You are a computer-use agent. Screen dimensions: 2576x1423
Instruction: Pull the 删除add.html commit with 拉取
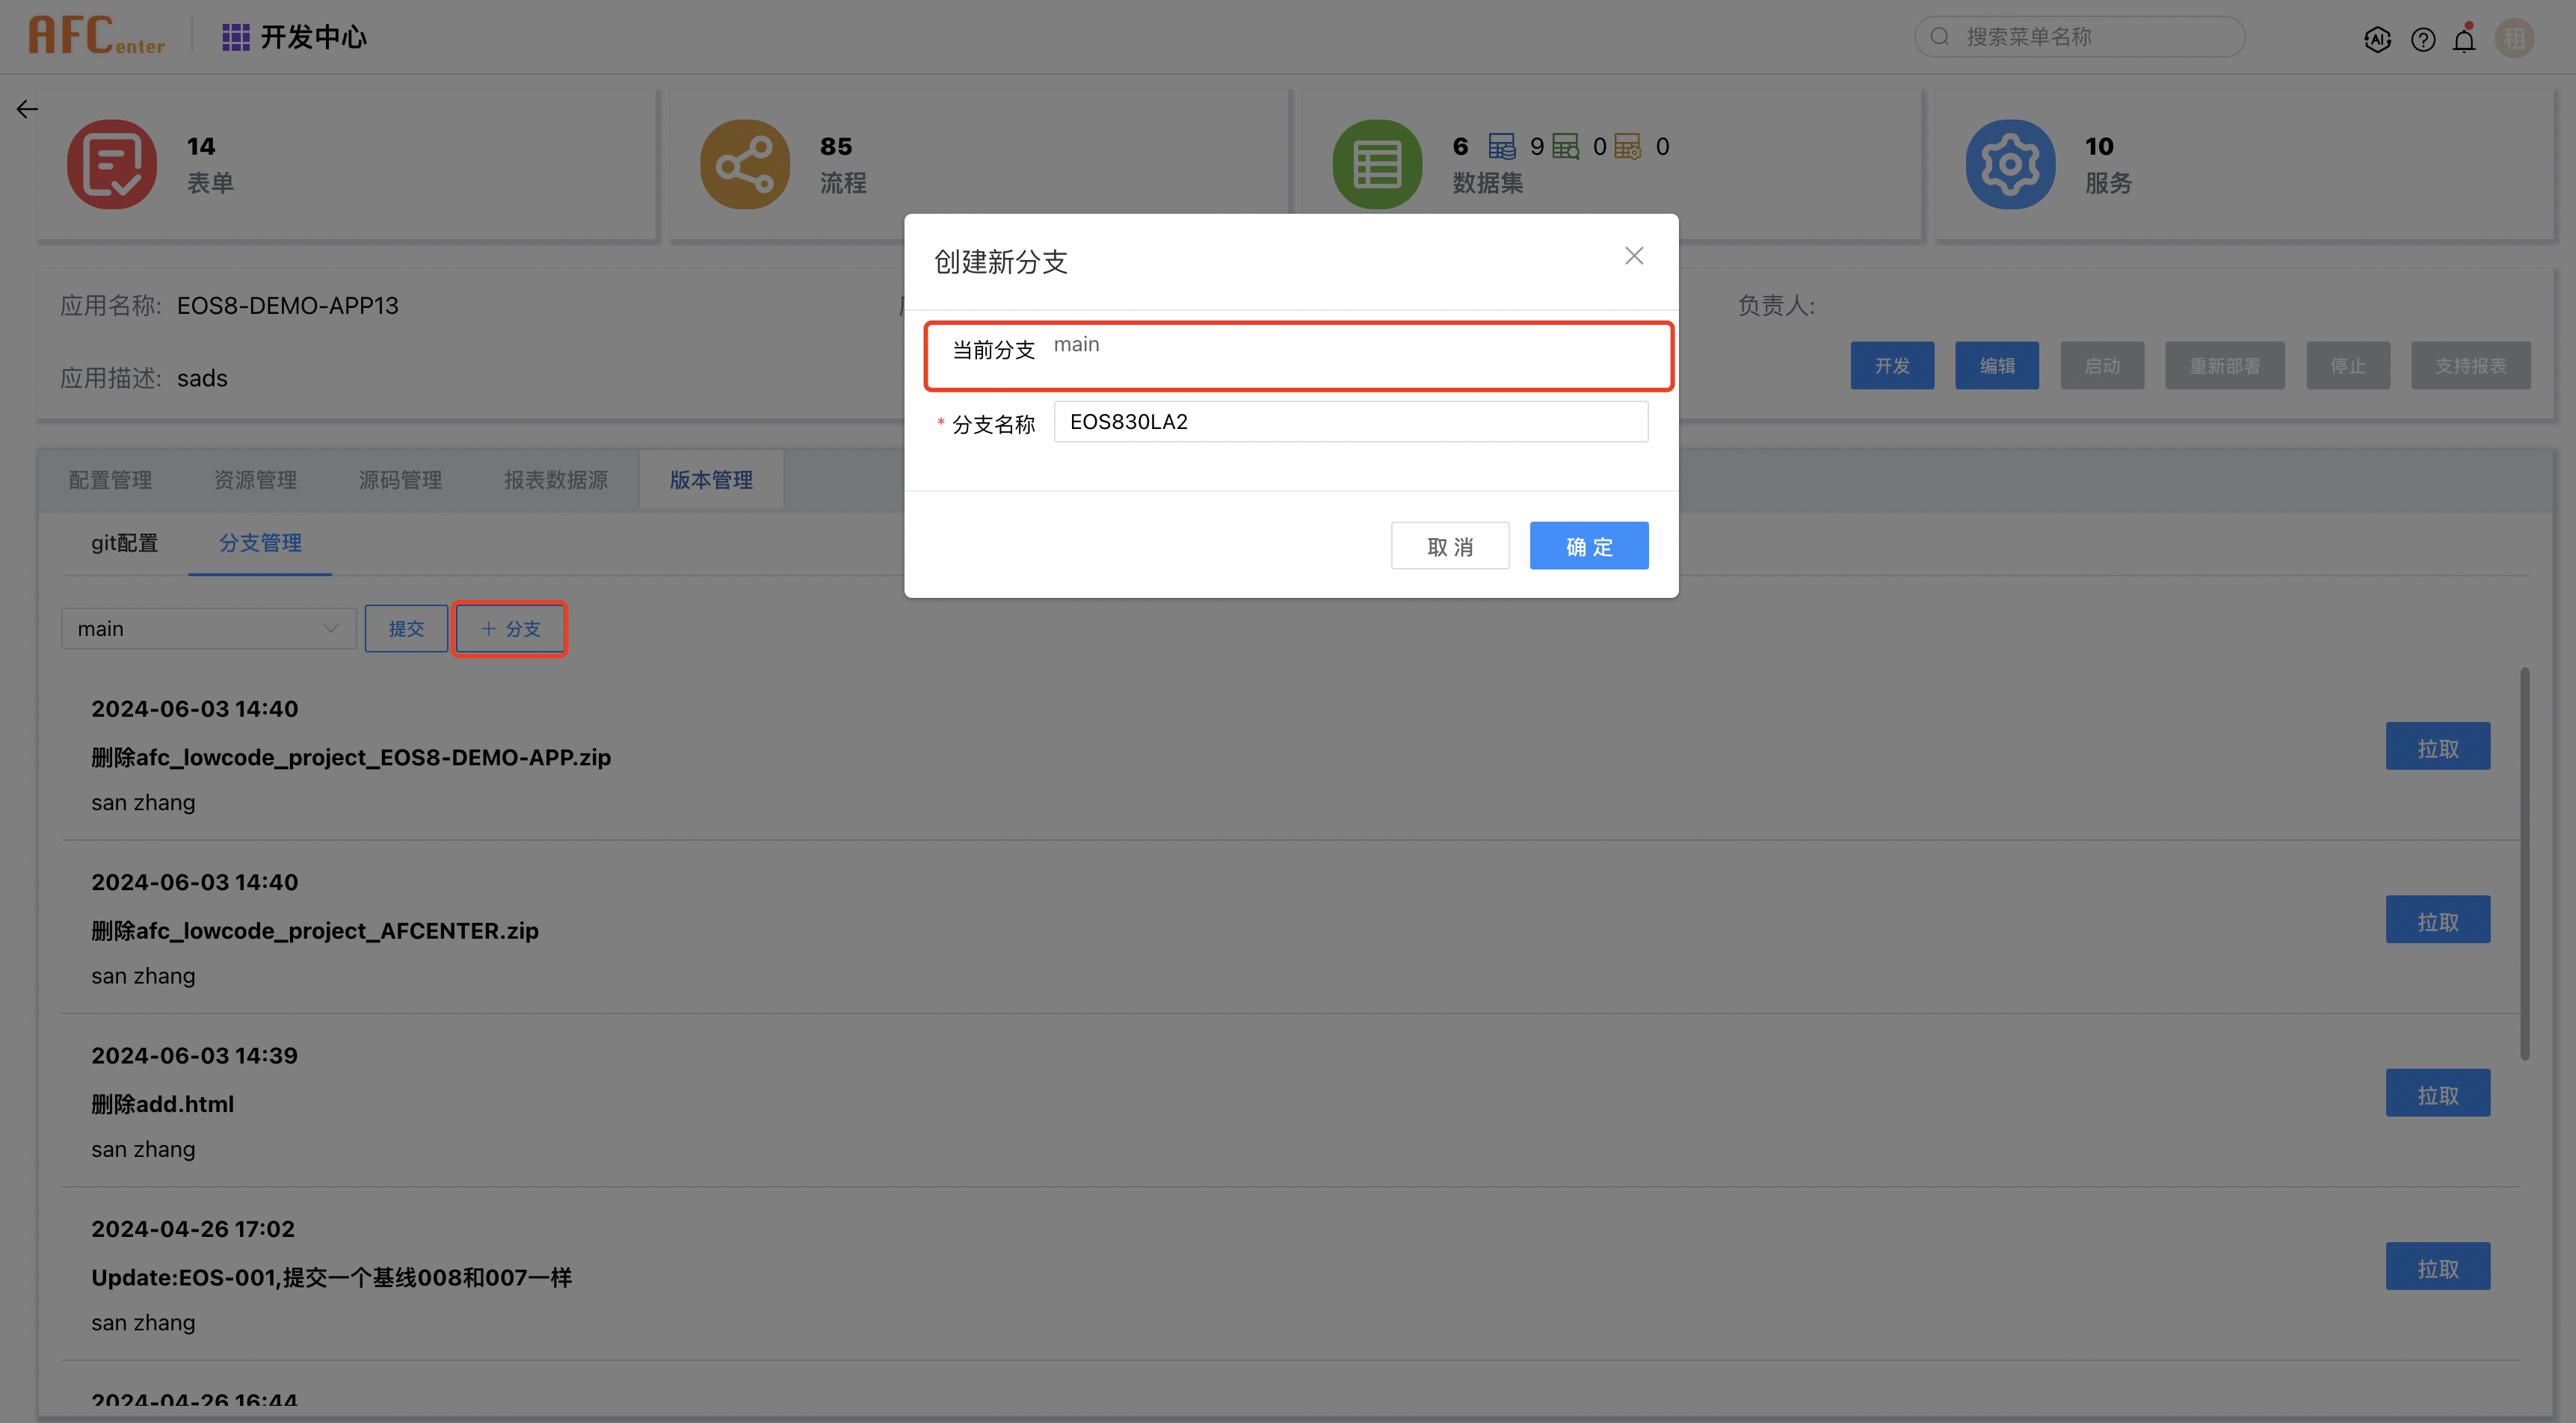click(2437, 1093)
